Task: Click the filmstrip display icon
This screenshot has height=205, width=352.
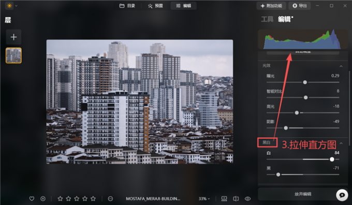Action: tap(224, 199)
